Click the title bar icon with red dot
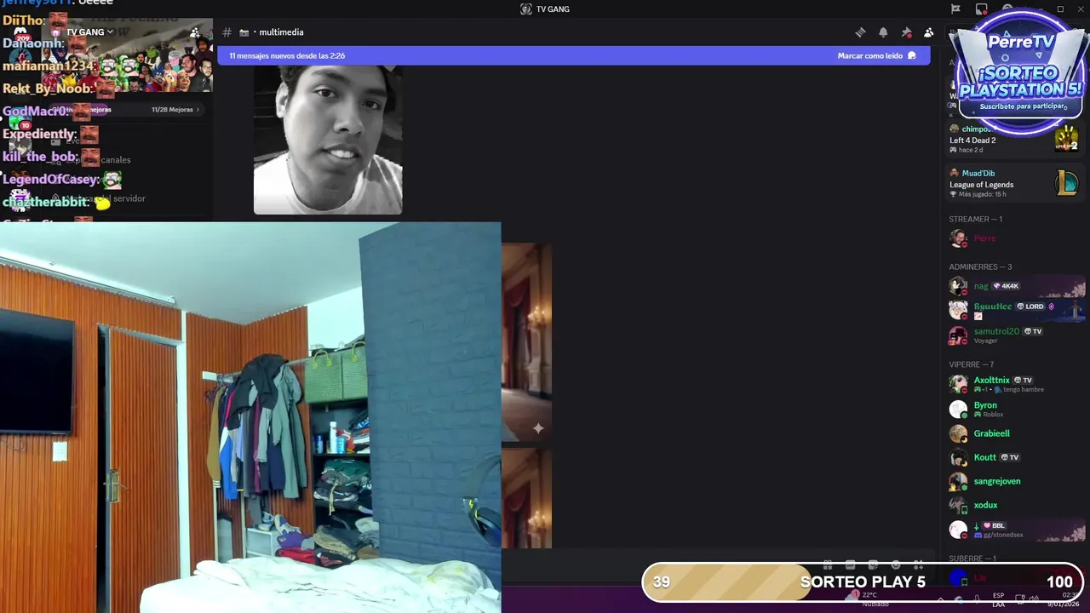This screenshot has width=1090, height=613. (982, 9)
